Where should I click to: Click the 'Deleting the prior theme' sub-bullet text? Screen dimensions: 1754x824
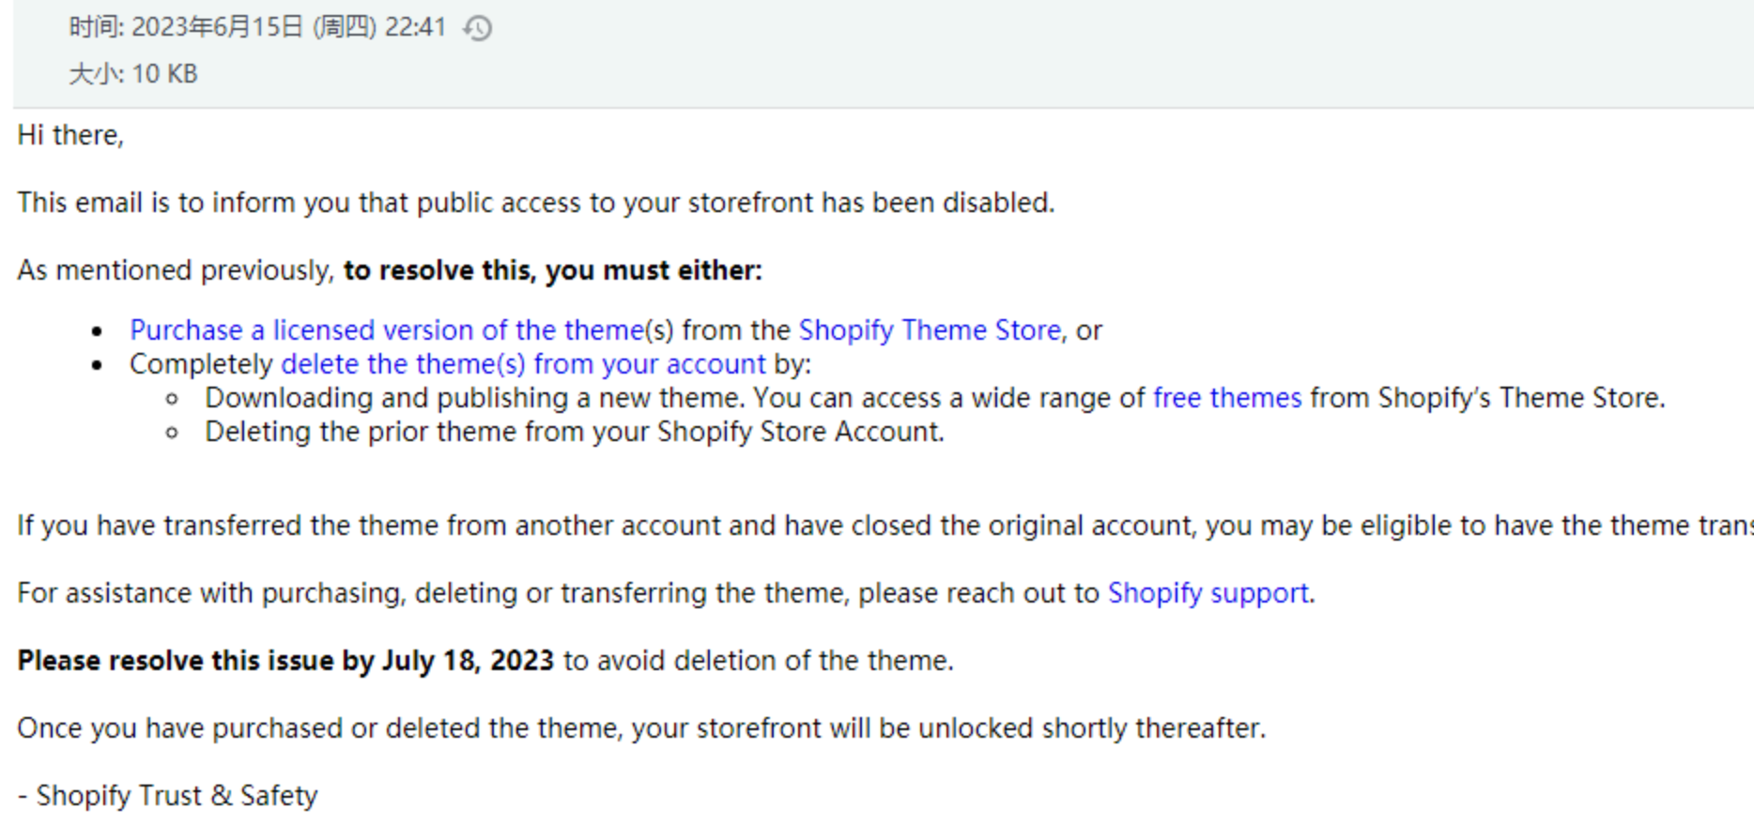pyautogui.click(x=575, y=432)
